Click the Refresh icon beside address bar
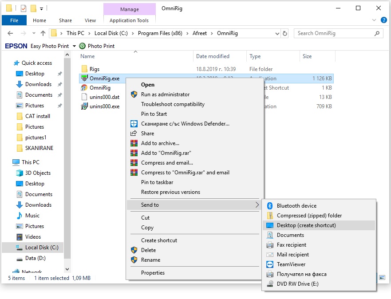The height and width of the screenshot is (299, 391). [x=285, y=33]
